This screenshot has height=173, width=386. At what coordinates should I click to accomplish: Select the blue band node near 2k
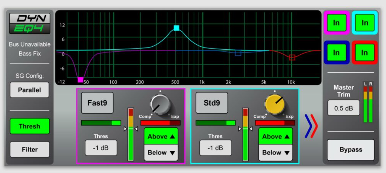click(x=238, y=53)
